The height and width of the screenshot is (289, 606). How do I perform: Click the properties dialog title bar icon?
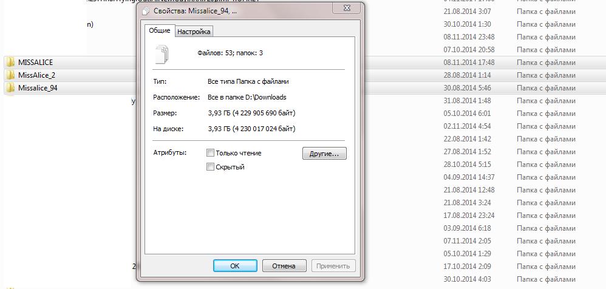click(146, 11)
